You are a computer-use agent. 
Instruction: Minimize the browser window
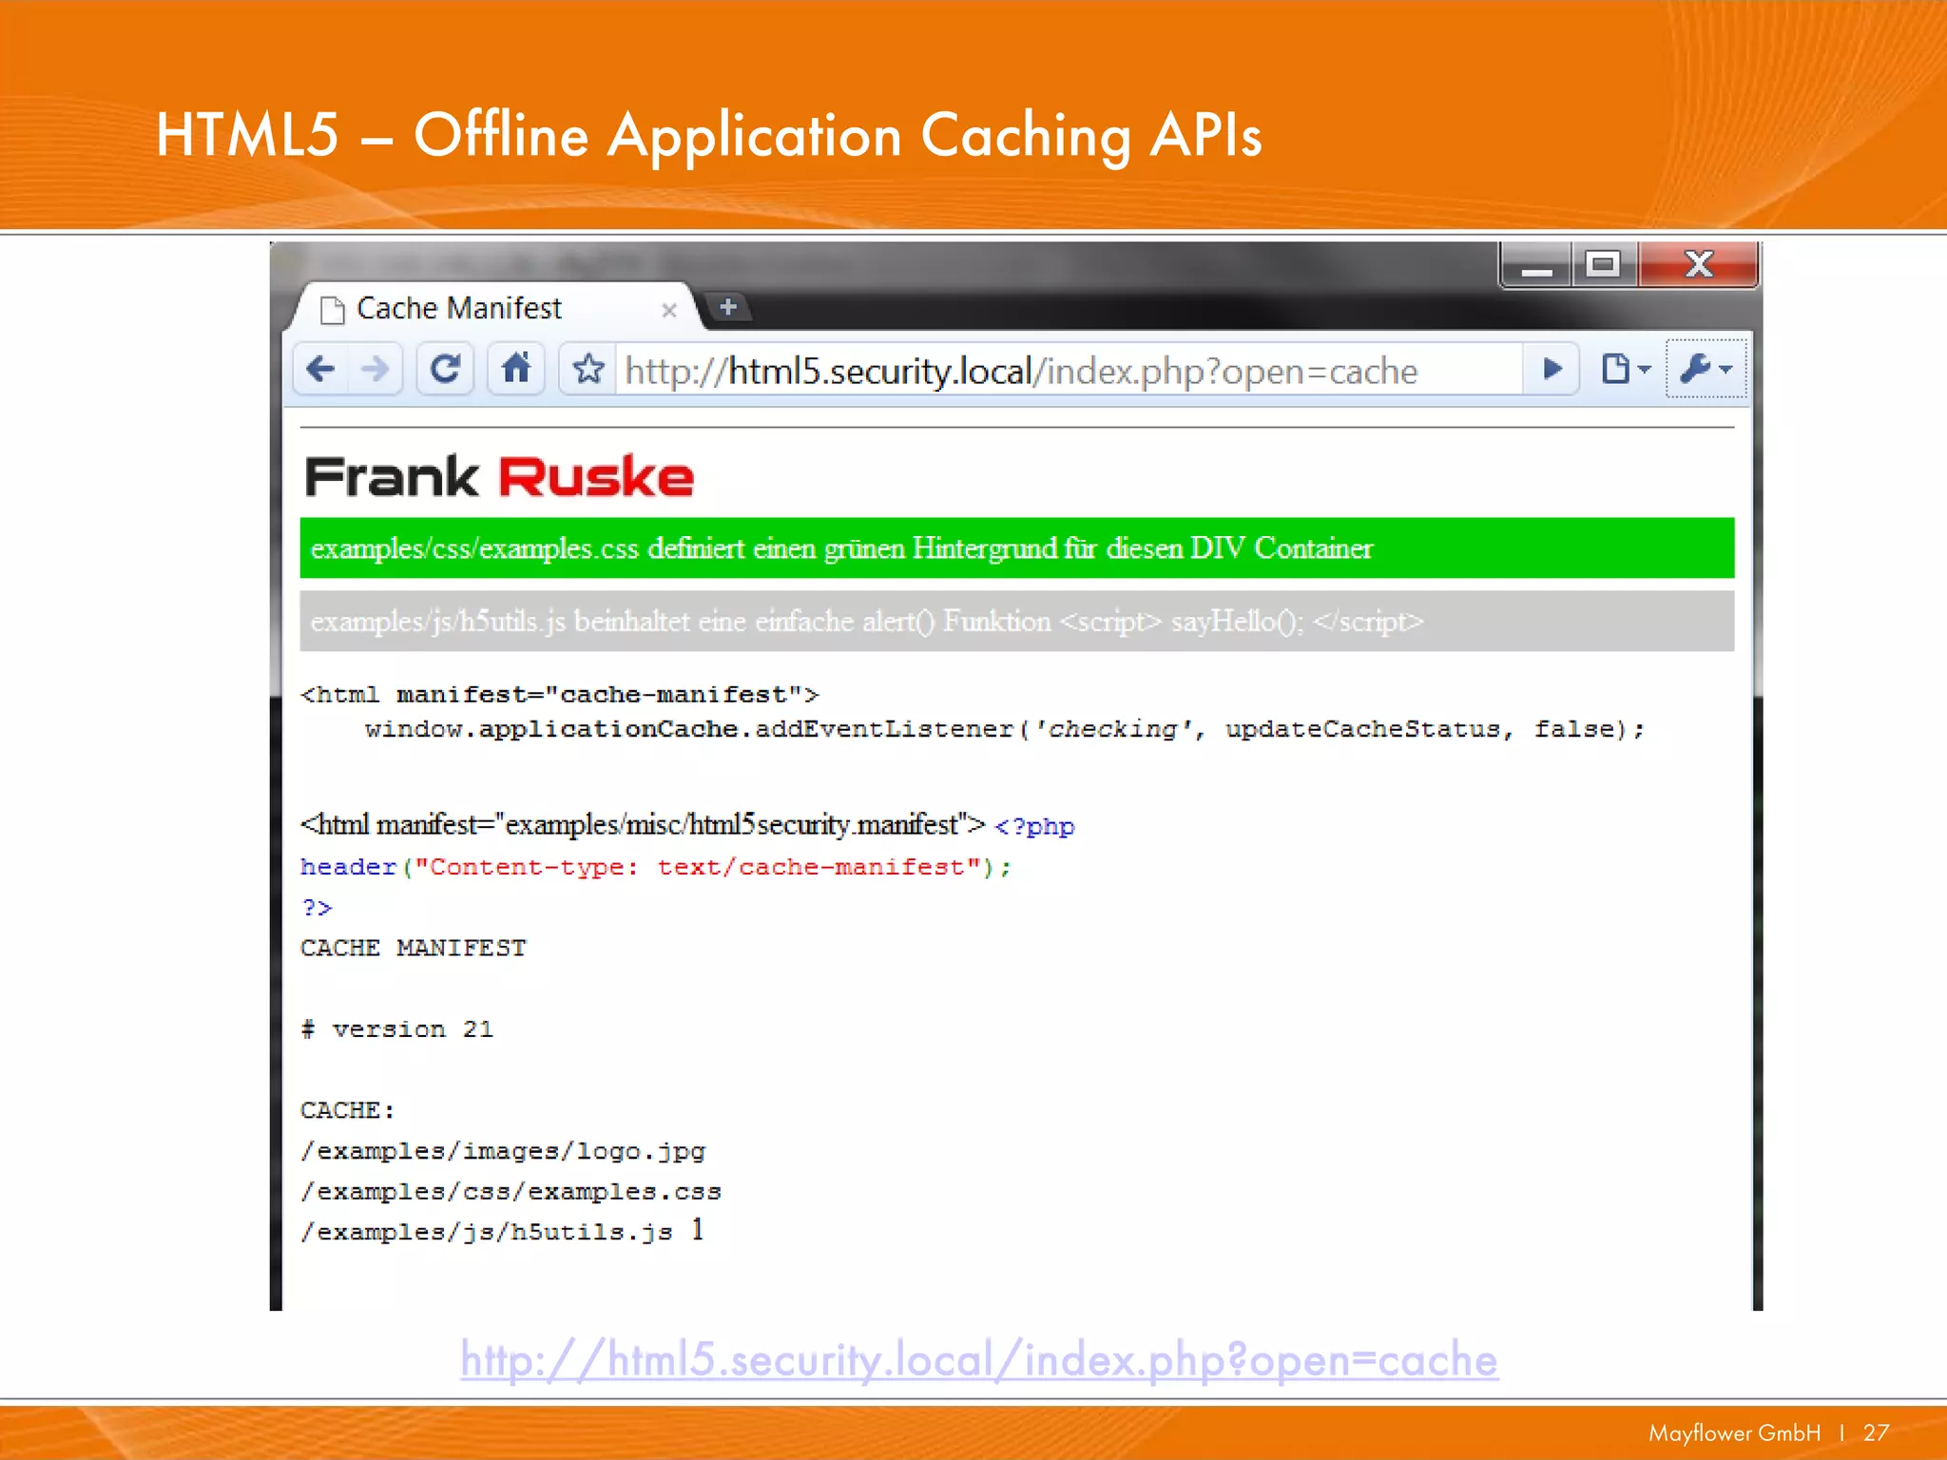tap(1536, 265)
